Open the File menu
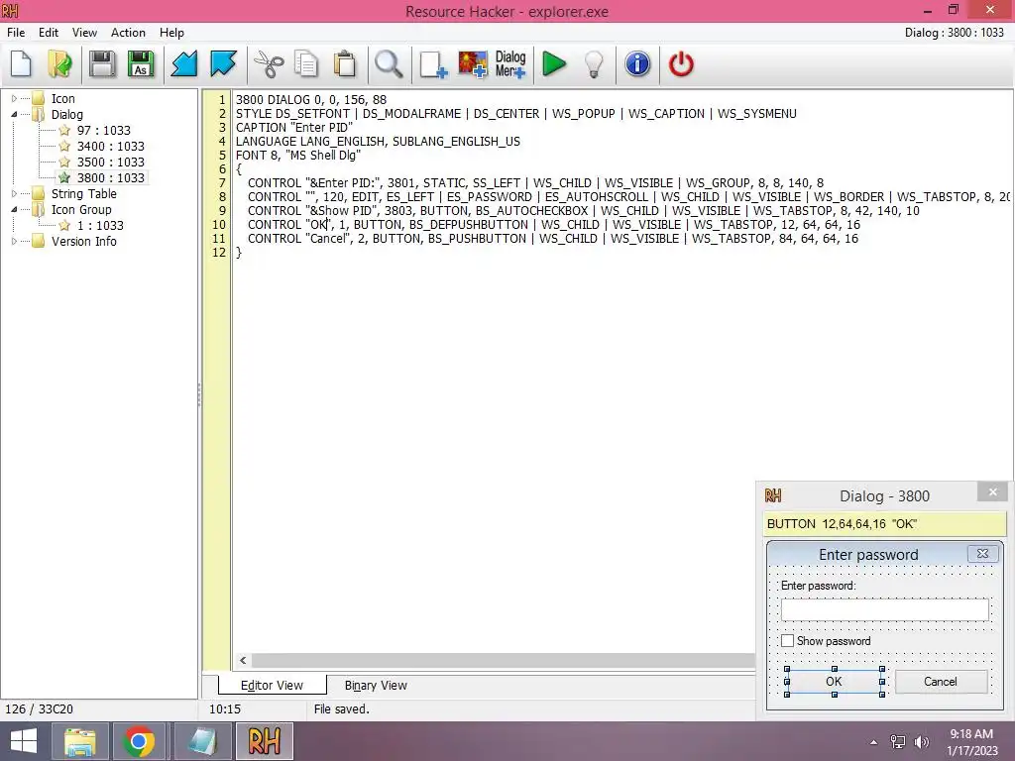Image resolution: width=1015 pixels, height=761 pixels. pyautogui.click(x=16, y=33)
